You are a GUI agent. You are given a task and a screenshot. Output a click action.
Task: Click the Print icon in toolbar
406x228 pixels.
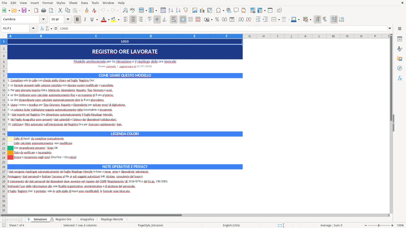[x=44, y=10]
